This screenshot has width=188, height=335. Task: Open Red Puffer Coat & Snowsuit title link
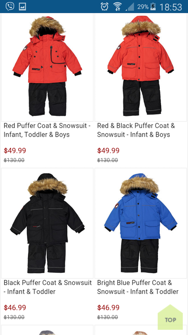[47, 130]
